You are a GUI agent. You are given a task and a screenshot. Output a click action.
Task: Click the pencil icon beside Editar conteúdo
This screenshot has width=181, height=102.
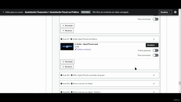(76, 49)
